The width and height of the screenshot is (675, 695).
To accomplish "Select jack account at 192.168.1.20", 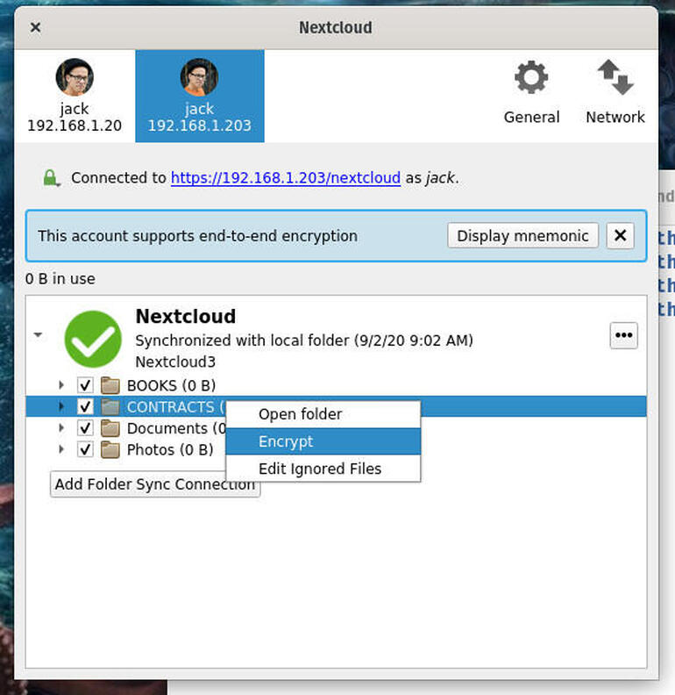I will click(x=75, y=96).
